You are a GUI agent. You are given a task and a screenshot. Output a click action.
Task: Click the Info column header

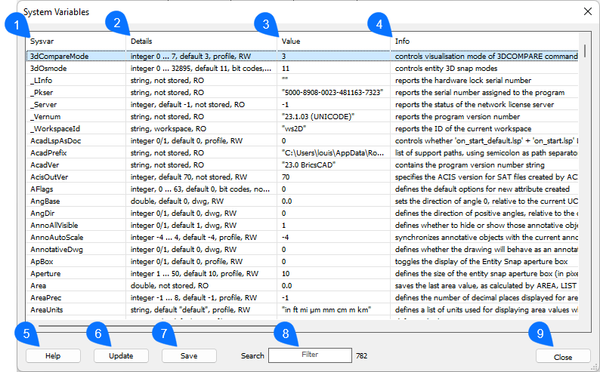coord(403,40)
